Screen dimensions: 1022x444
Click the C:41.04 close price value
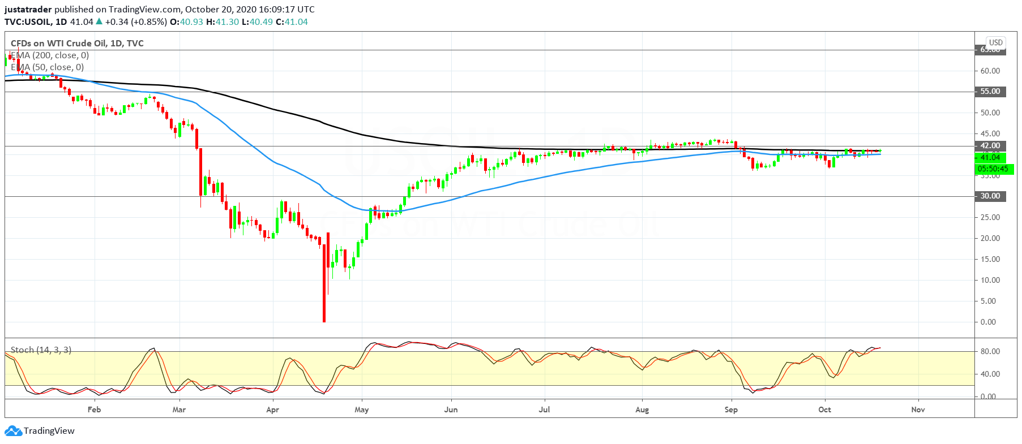coord(292,22)
